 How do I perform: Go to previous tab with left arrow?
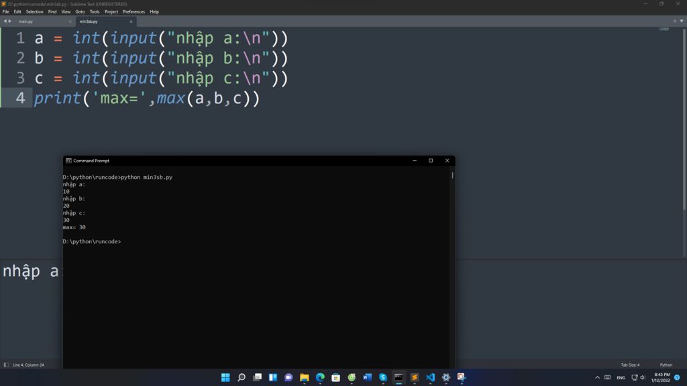(5, 21)
